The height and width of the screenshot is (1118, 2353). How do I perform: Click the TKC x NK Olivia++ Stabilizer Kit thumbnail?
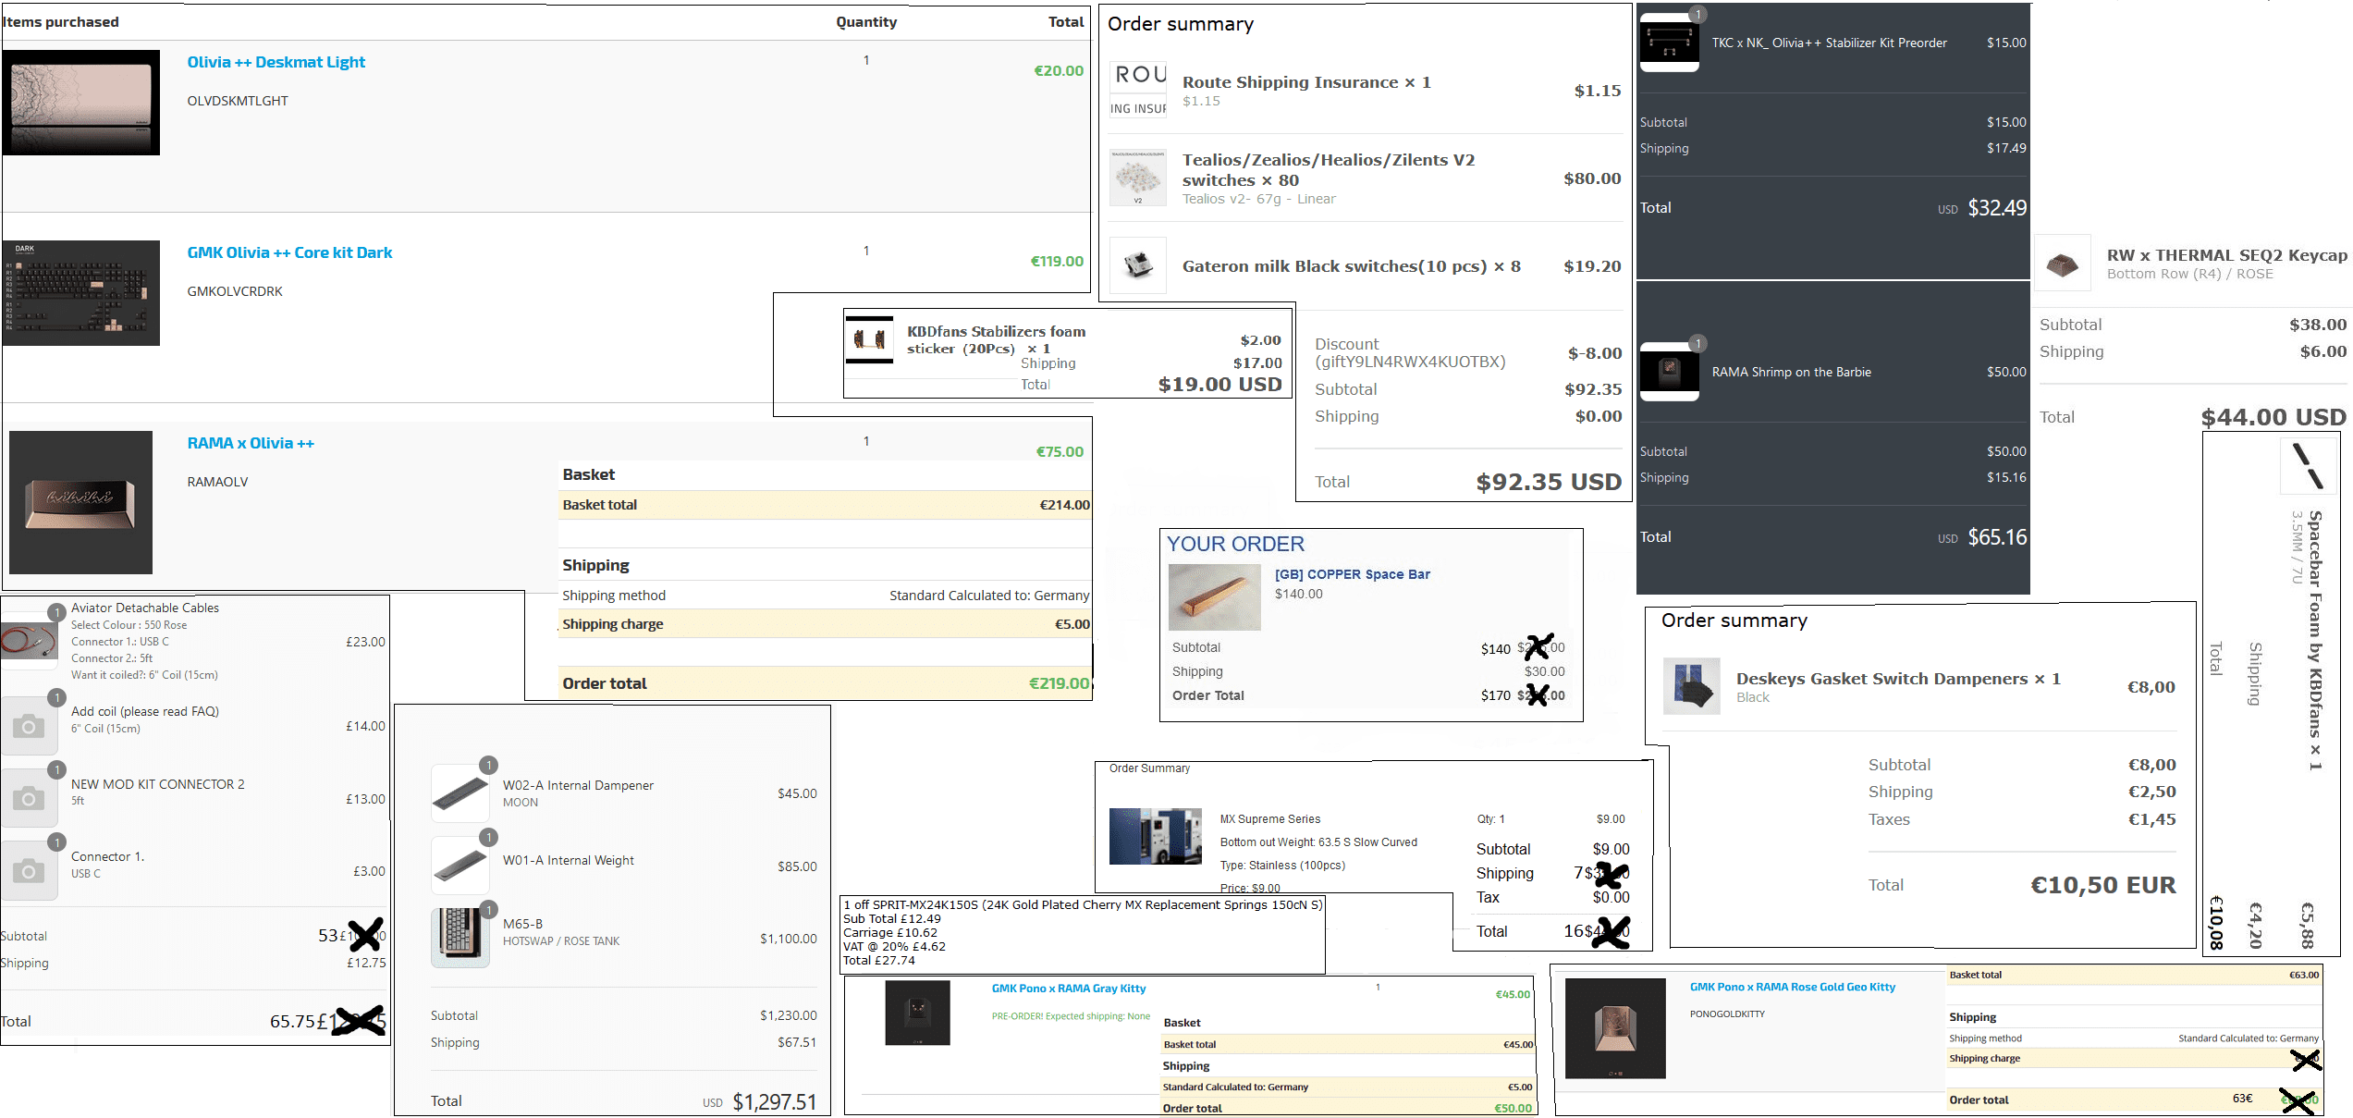pyautogui.click(x=1669, y=42)
